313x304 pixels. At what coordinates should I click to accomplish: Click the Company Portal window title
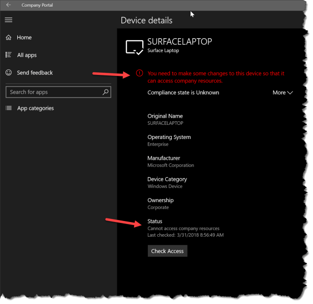[37, 5]
